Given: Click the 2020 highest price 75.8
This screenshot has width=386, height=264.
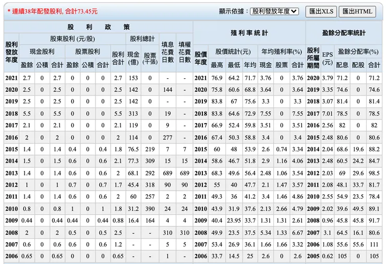Looking at the screenshot, I should pos(216,90).
